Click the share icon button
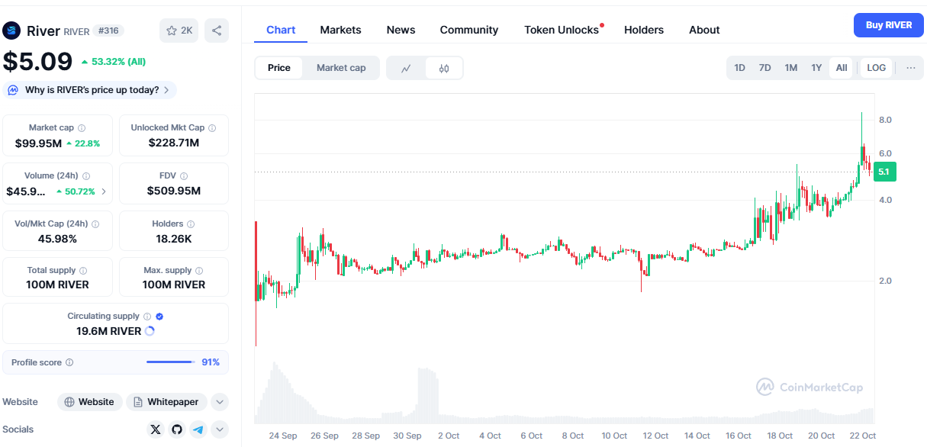 217,31
